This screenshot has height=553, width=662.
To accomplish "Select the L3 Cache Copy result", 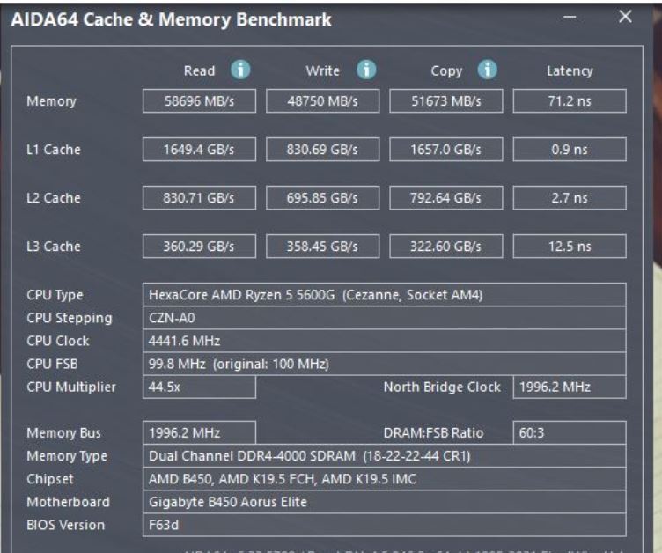I will [x=446, y=247].
